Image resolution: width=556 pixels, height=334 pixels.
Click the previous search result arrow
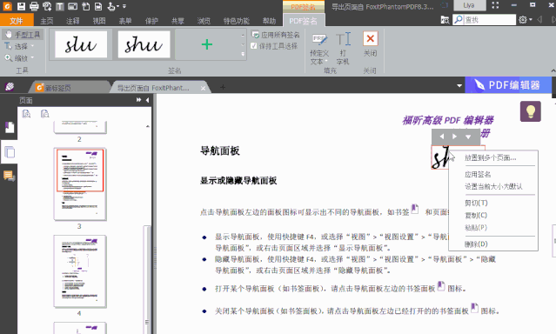coord(539,20)
